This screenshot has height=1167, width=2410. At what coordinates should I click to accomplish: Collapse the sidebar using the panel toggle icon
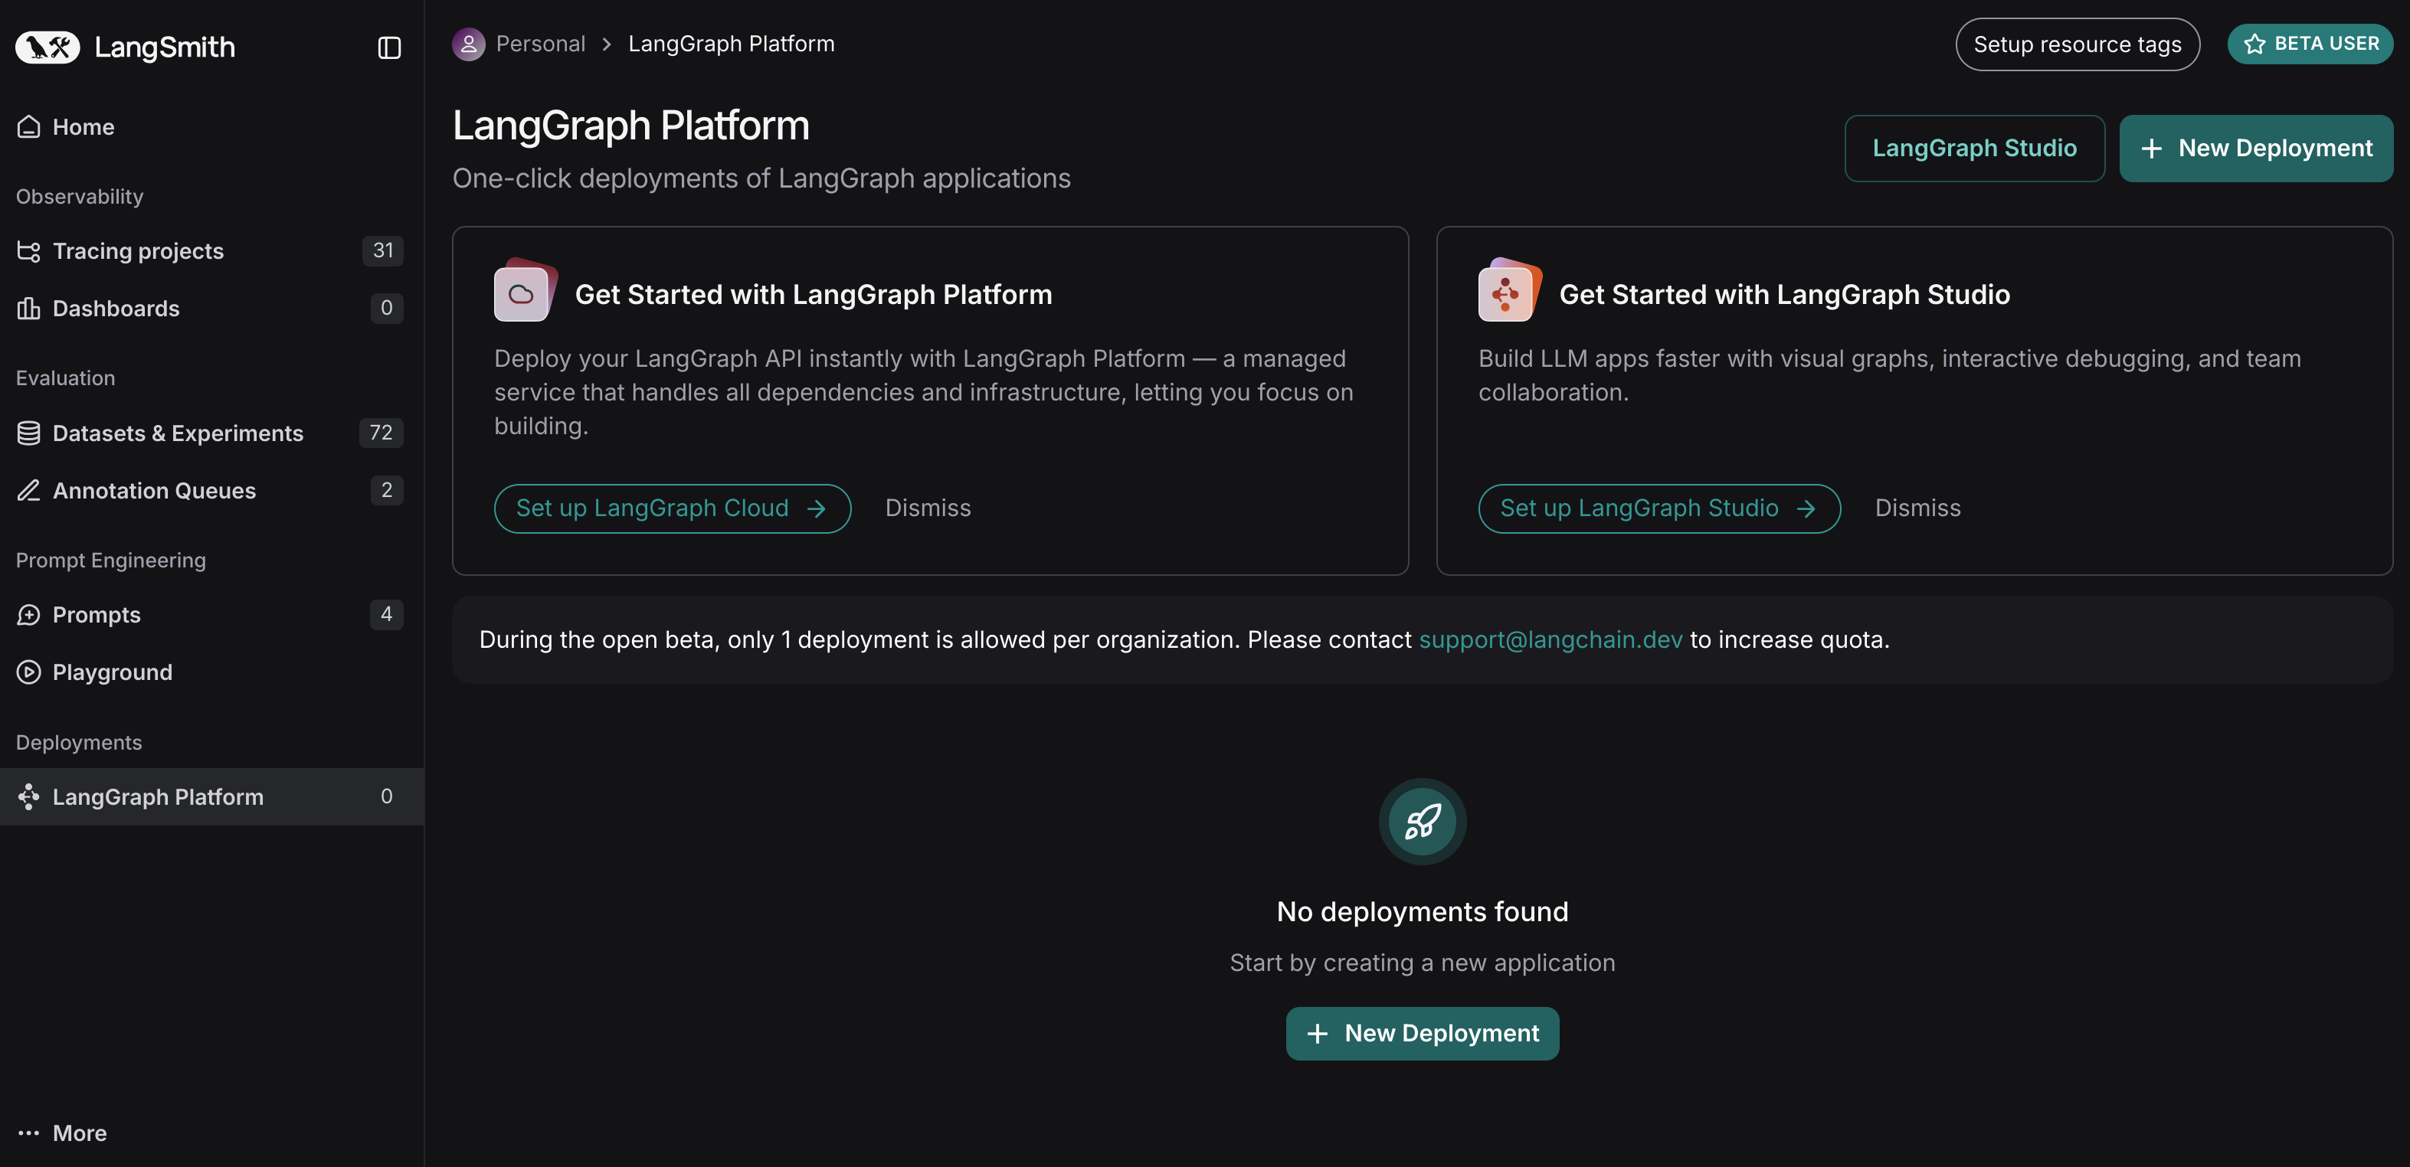[x=389, y=47]
